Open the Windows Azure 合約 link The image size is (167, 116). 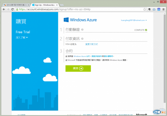(82, 56)
